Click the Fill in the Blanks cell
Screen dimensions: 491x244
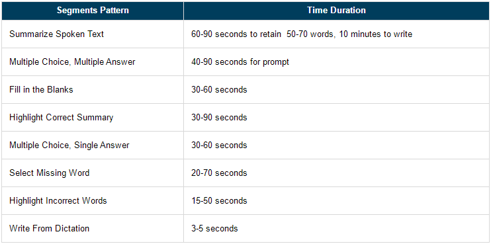pos(93,90)
